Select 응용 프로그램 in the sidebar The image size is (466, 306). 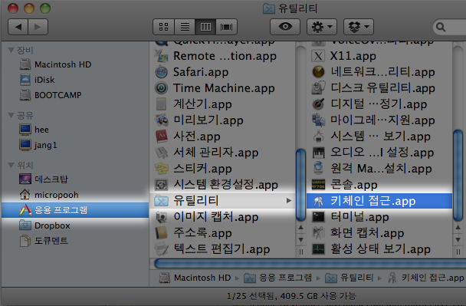click(x=75, y=210)
